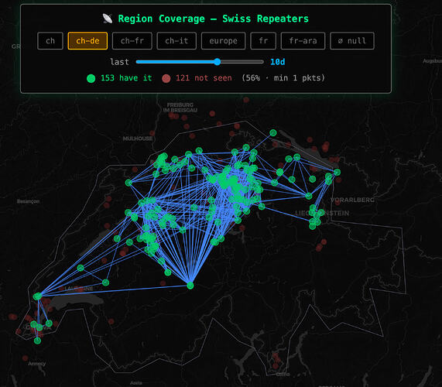Switch to the ch-it region

click(x=176, y=41)
